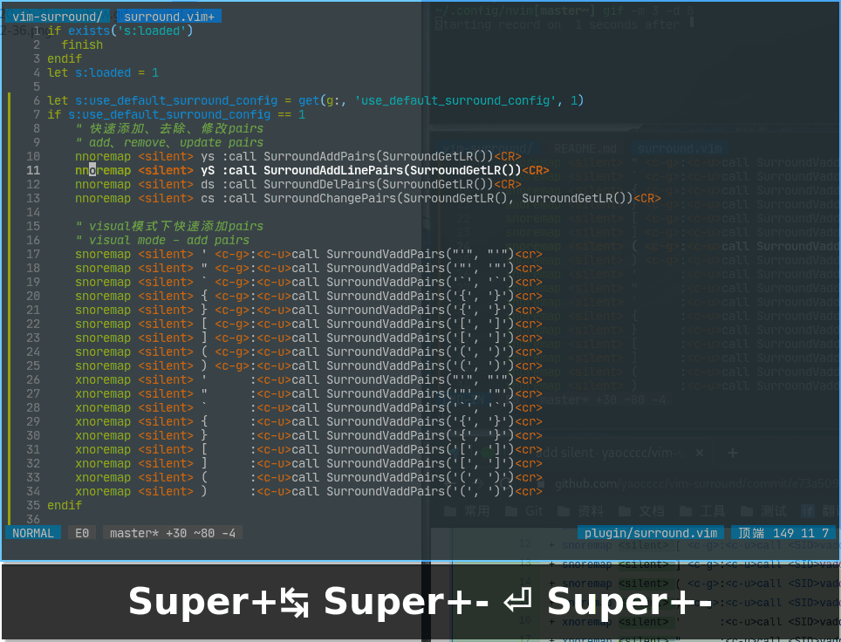This screenshot has height=642, width=841.
Task: Click line 7 'if s:use_default_surround_config == 1'
Action: (x=176, y=114)
